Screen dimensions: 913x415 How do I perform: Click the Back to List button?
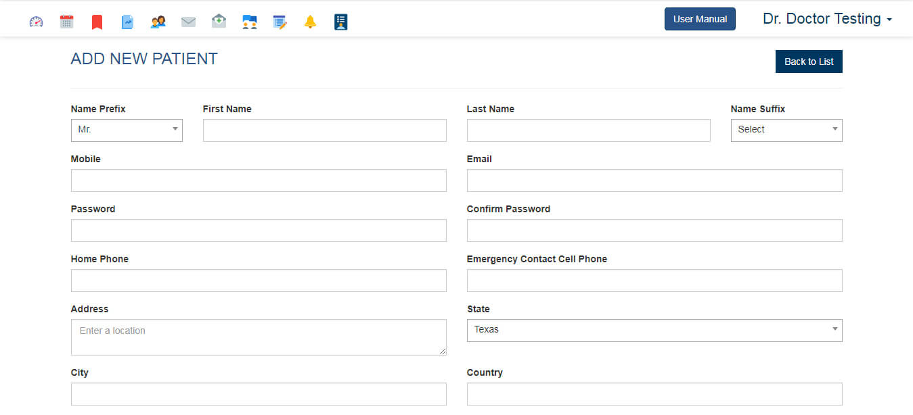[x=808, y=62]
